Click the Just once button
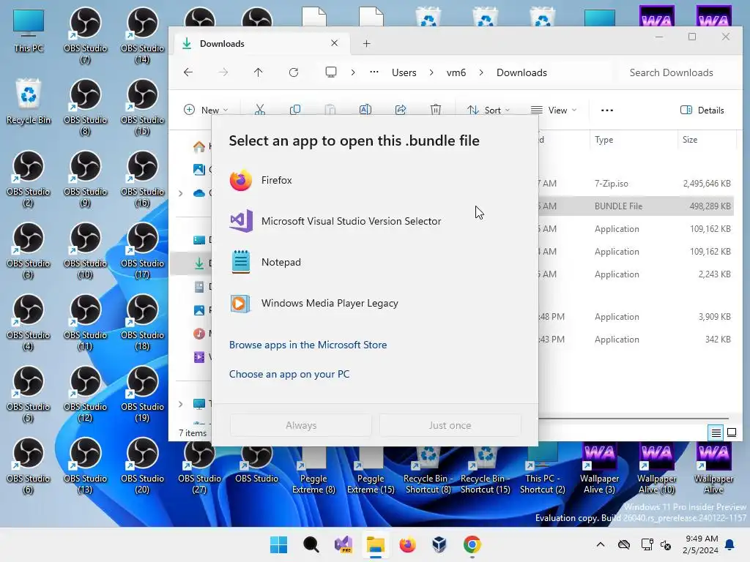The image size is (750, 562). pyautogui.click(x=450, y=425)
